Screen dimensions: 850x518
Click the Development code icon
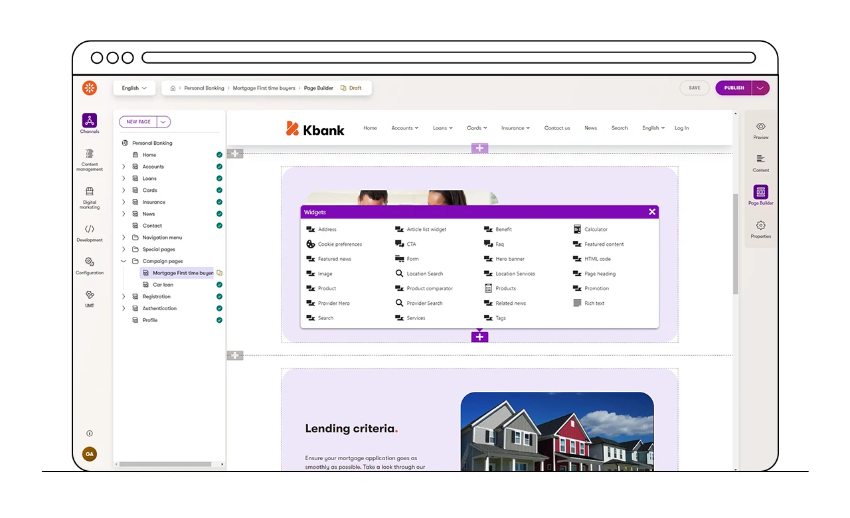click(x=90, y=229)
